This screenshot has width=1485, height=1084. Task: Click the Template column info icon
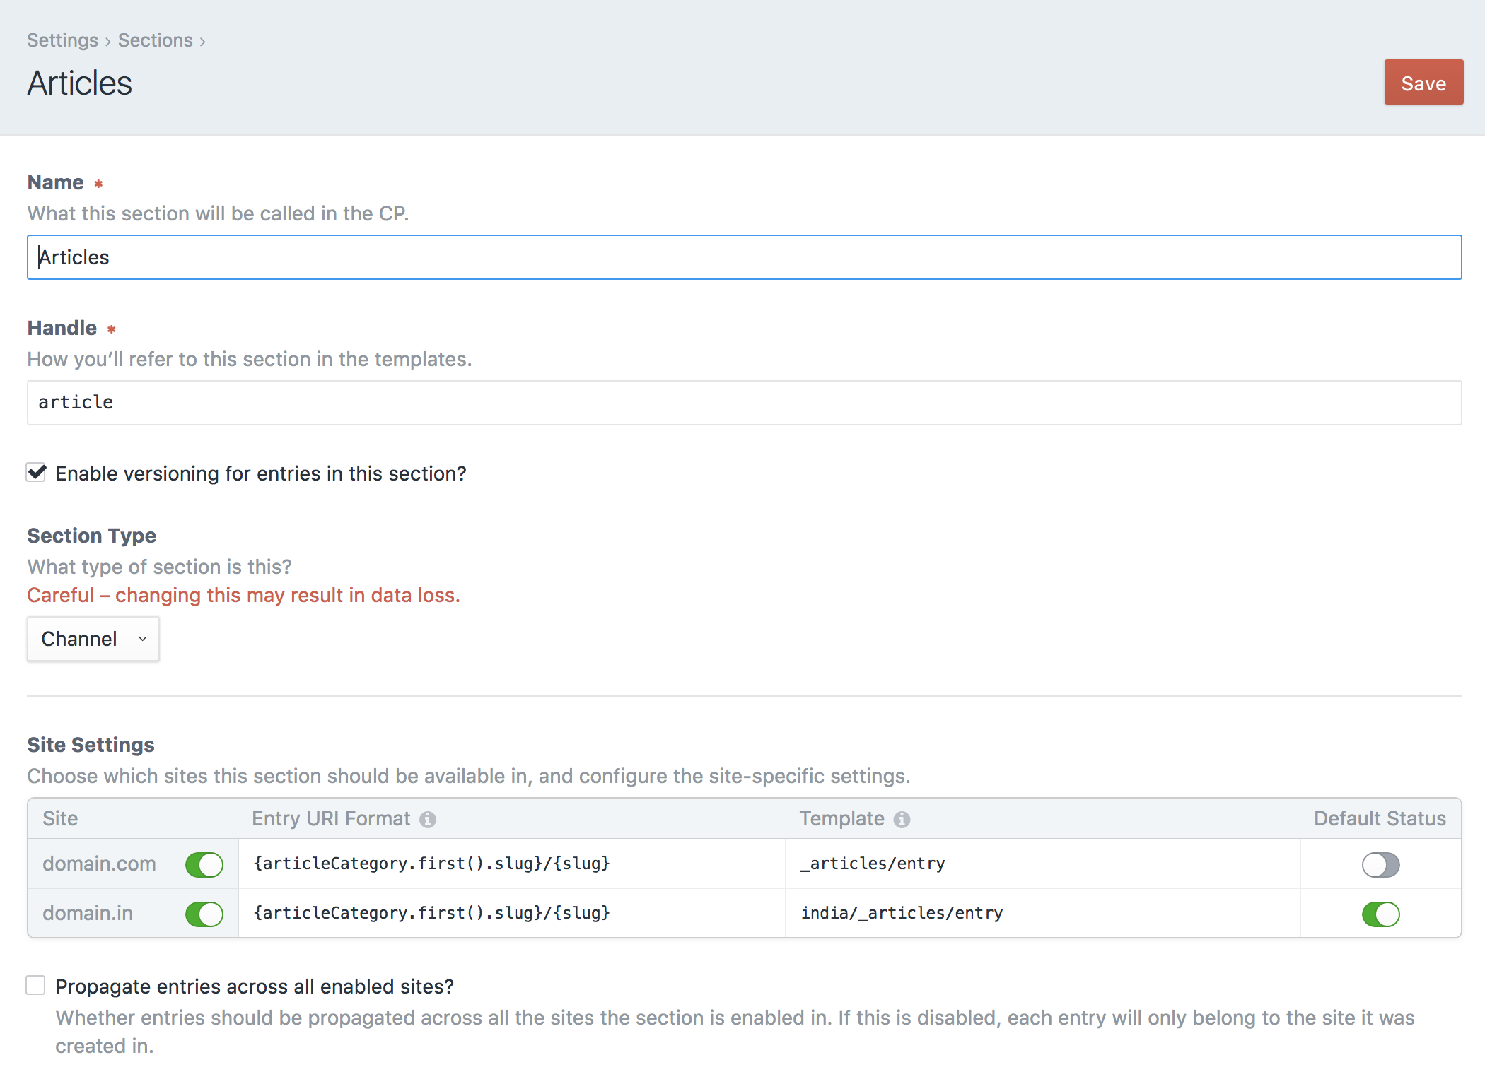(902, 818)
